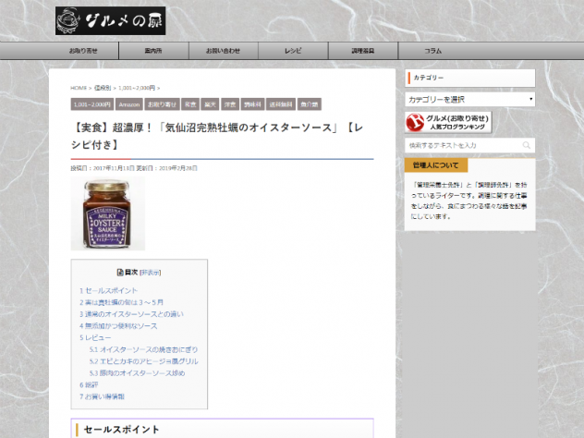Click the 洋食 tag button

point(230,104)
